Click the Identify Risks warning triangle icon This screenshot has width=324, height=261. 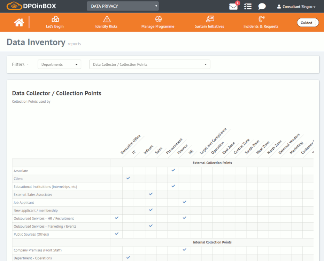click(x=107, y=19)
